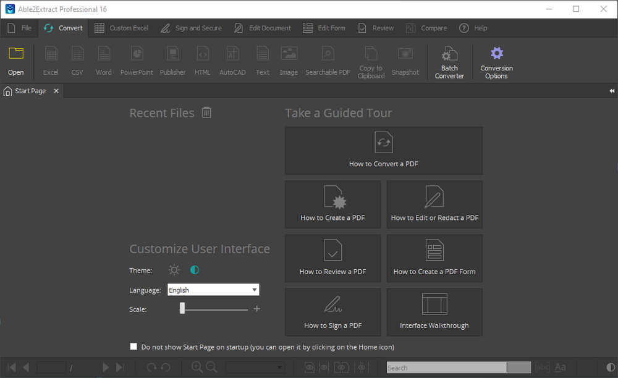Open the Interface Walkthrough tour

tap(434, 313)
